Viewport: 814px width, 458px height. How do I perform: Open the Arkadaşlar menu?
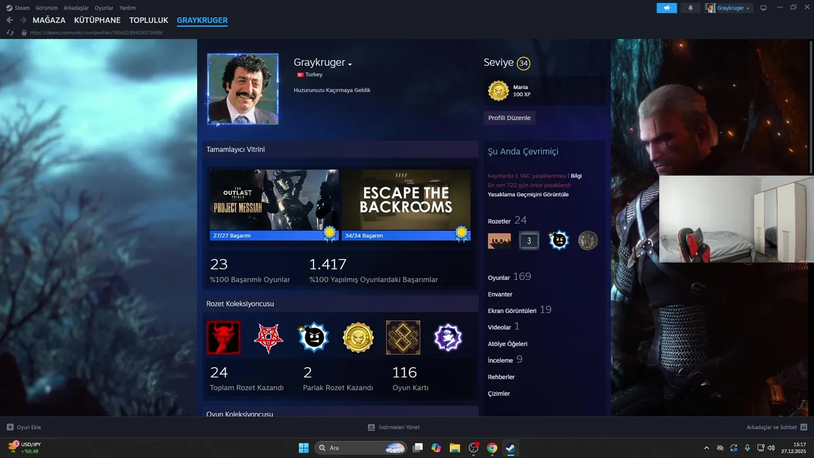[x=76, y=8]
